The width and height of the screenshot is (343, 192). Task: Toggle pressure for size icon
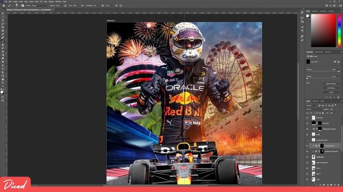(116, 5)
